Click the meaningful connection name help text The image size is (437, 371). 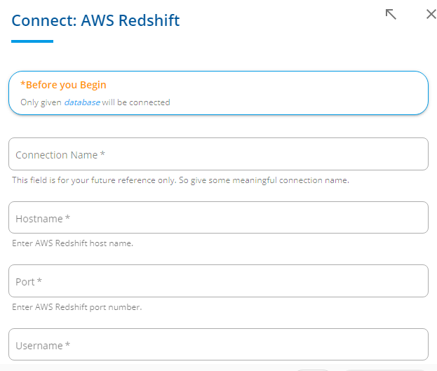(x=180, y=180)
